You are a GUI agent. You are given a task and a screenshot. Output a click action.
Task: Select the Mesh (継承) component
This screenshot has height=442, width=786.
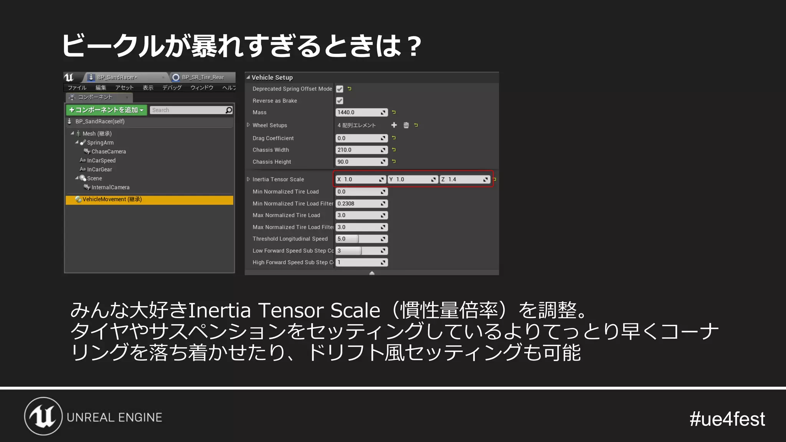click(x=97, y=134)
